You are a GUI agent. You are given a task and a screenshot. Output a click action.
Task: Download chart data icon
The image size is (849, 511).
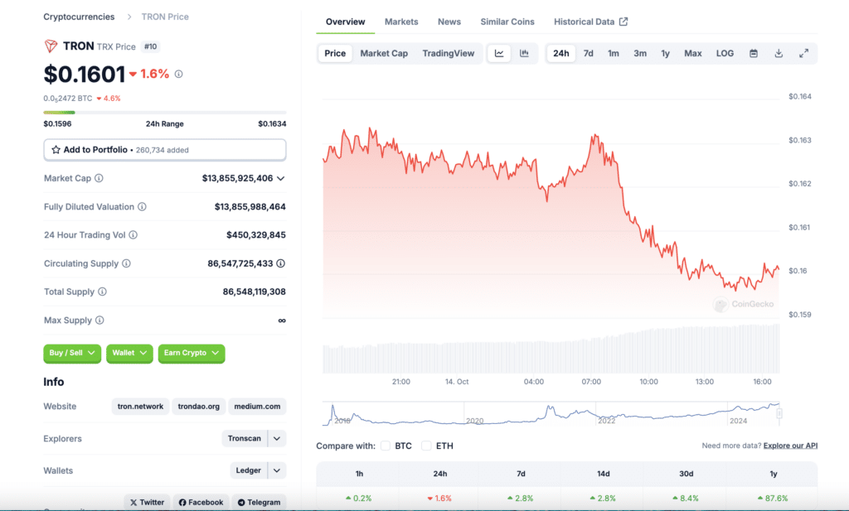tap(779, 53)
